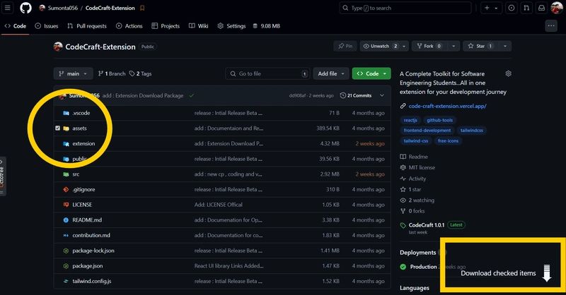Viewport: 566px width, 295px height.
Task: Open the README.md file
Action: 87,219
